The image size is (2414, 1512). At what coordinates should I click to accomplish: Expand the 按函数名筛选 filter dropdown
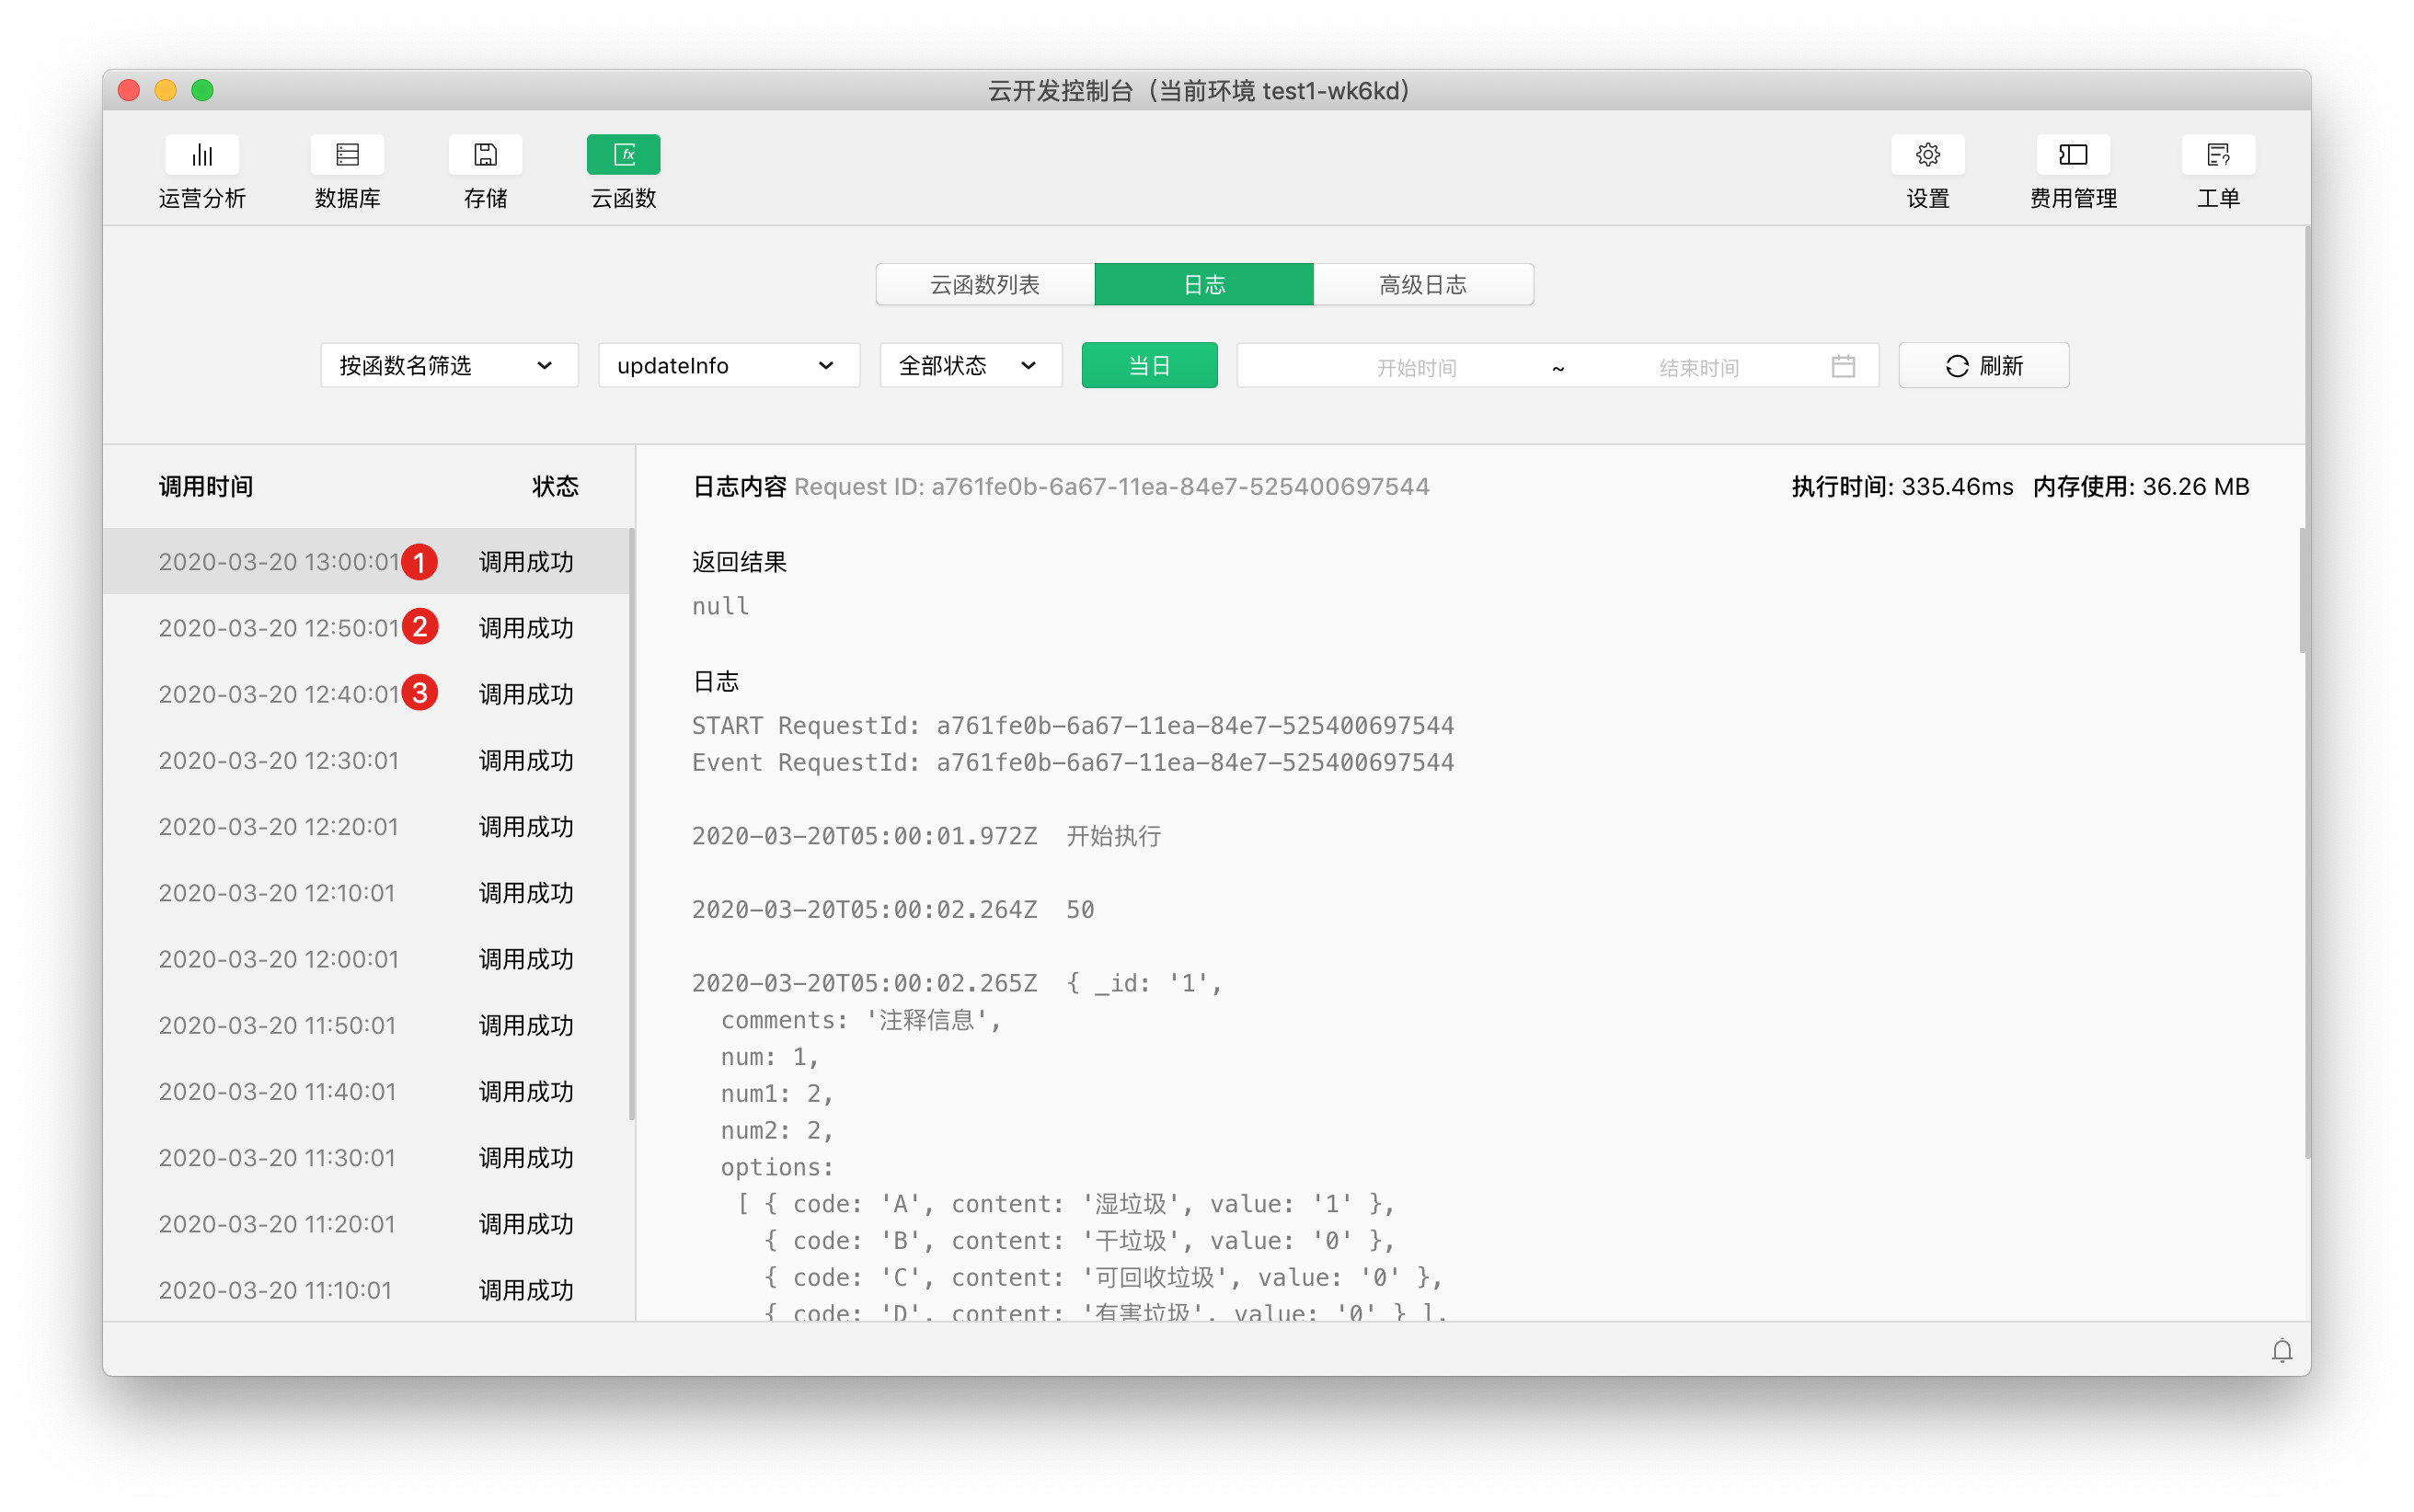(448, 366)
